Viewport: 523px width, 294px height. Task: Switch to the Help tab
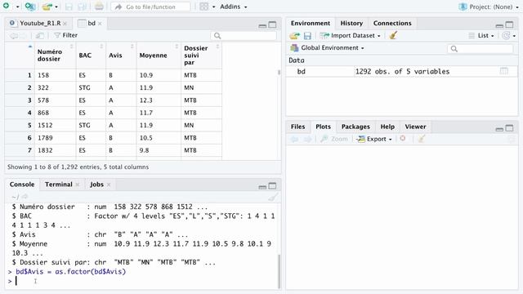click(x=387, y=127)
